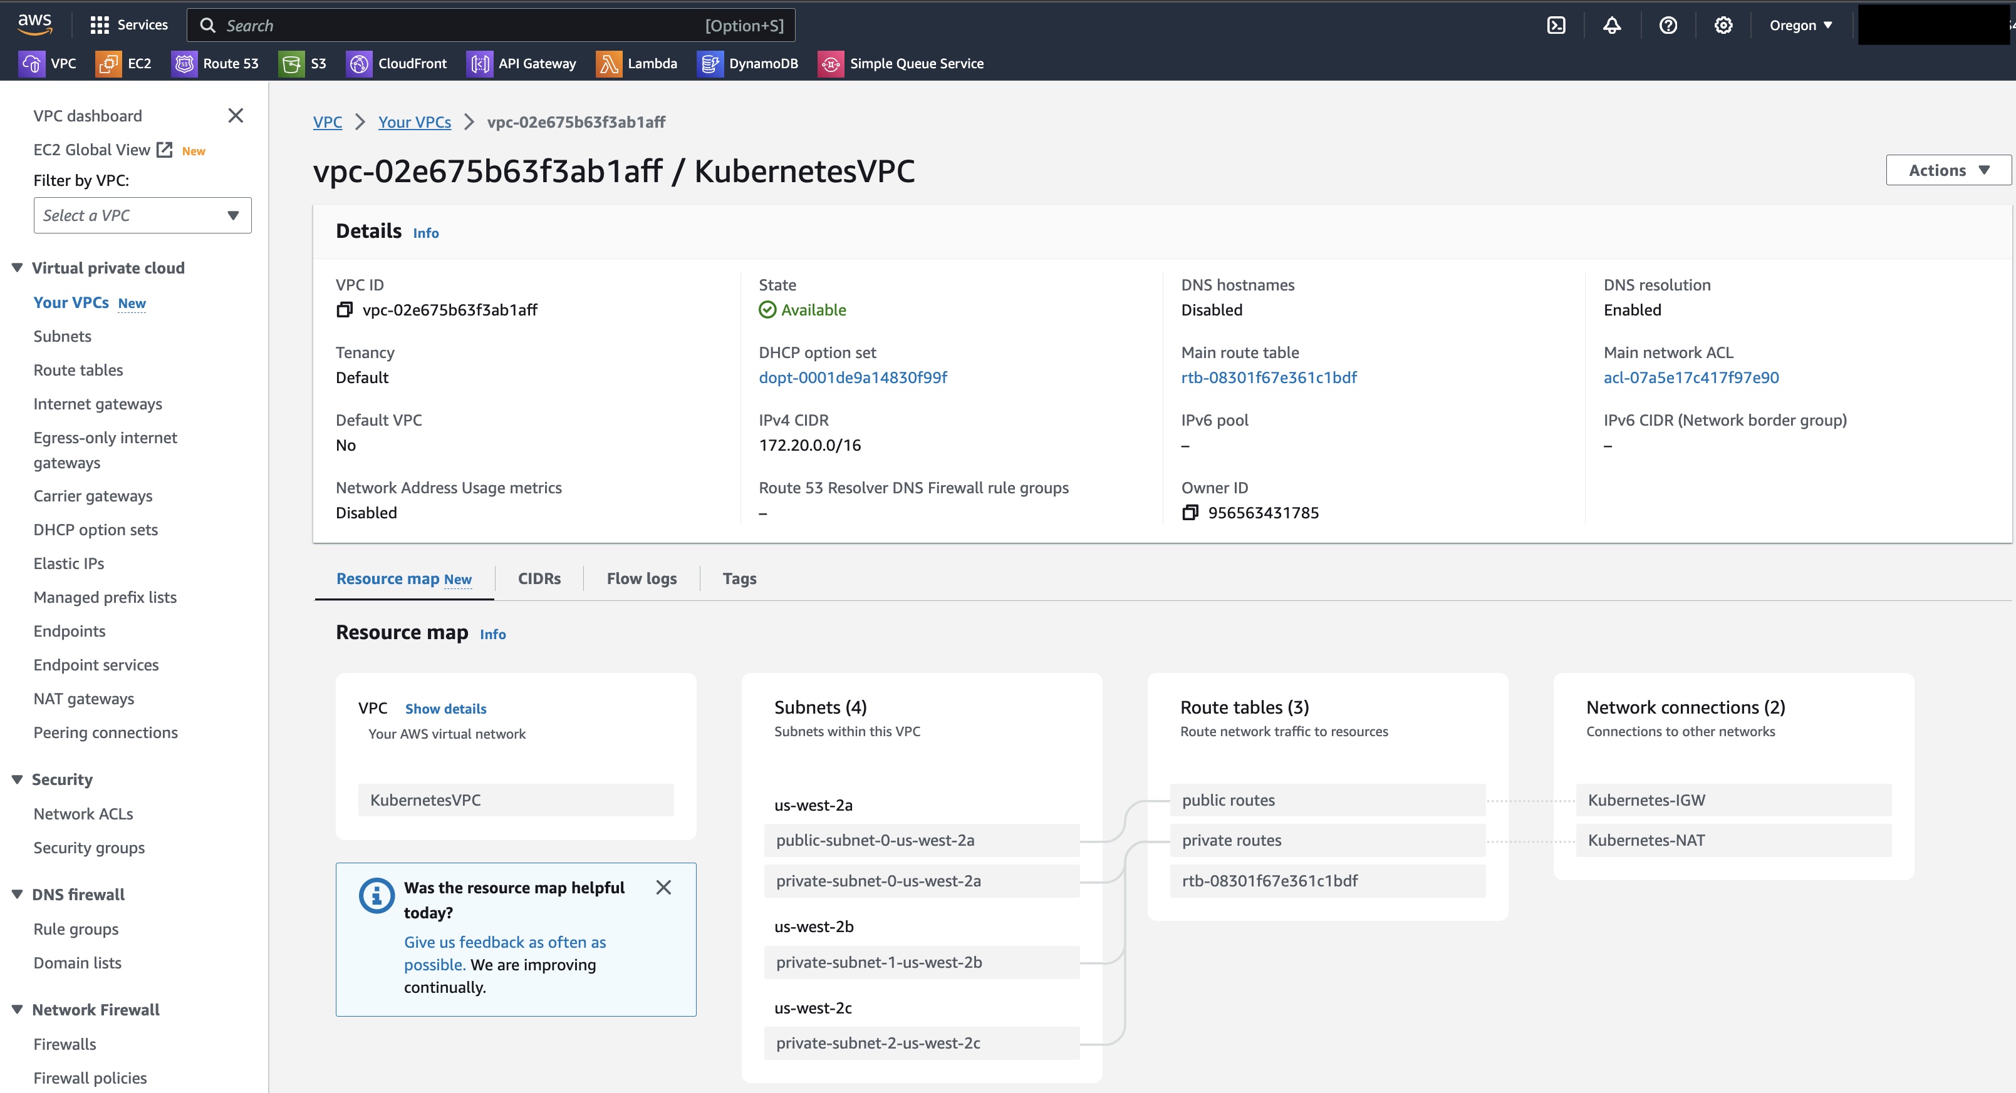Copy the VPC ID using copy icon

point(345,310)
